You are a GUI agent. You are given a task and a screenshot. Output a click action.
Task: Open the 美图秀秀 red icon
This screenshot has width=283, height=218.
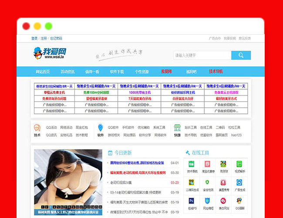click(223, 182)
